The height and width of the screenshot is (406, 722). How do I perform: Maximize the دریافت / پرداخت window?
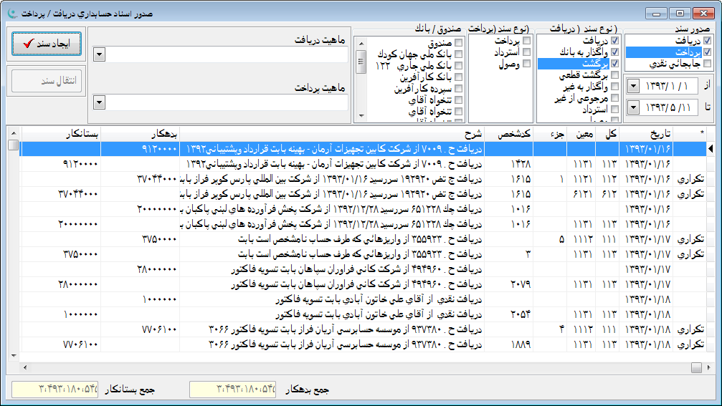[679, 13]
